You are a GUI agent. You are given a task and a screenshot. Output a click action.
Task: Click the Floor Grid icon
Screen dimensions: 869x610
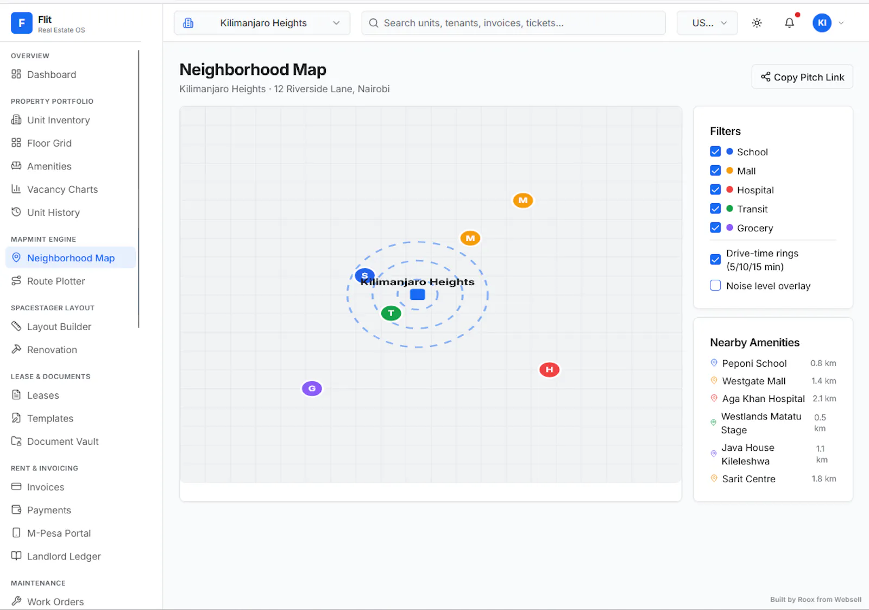[x=16, y=143]
